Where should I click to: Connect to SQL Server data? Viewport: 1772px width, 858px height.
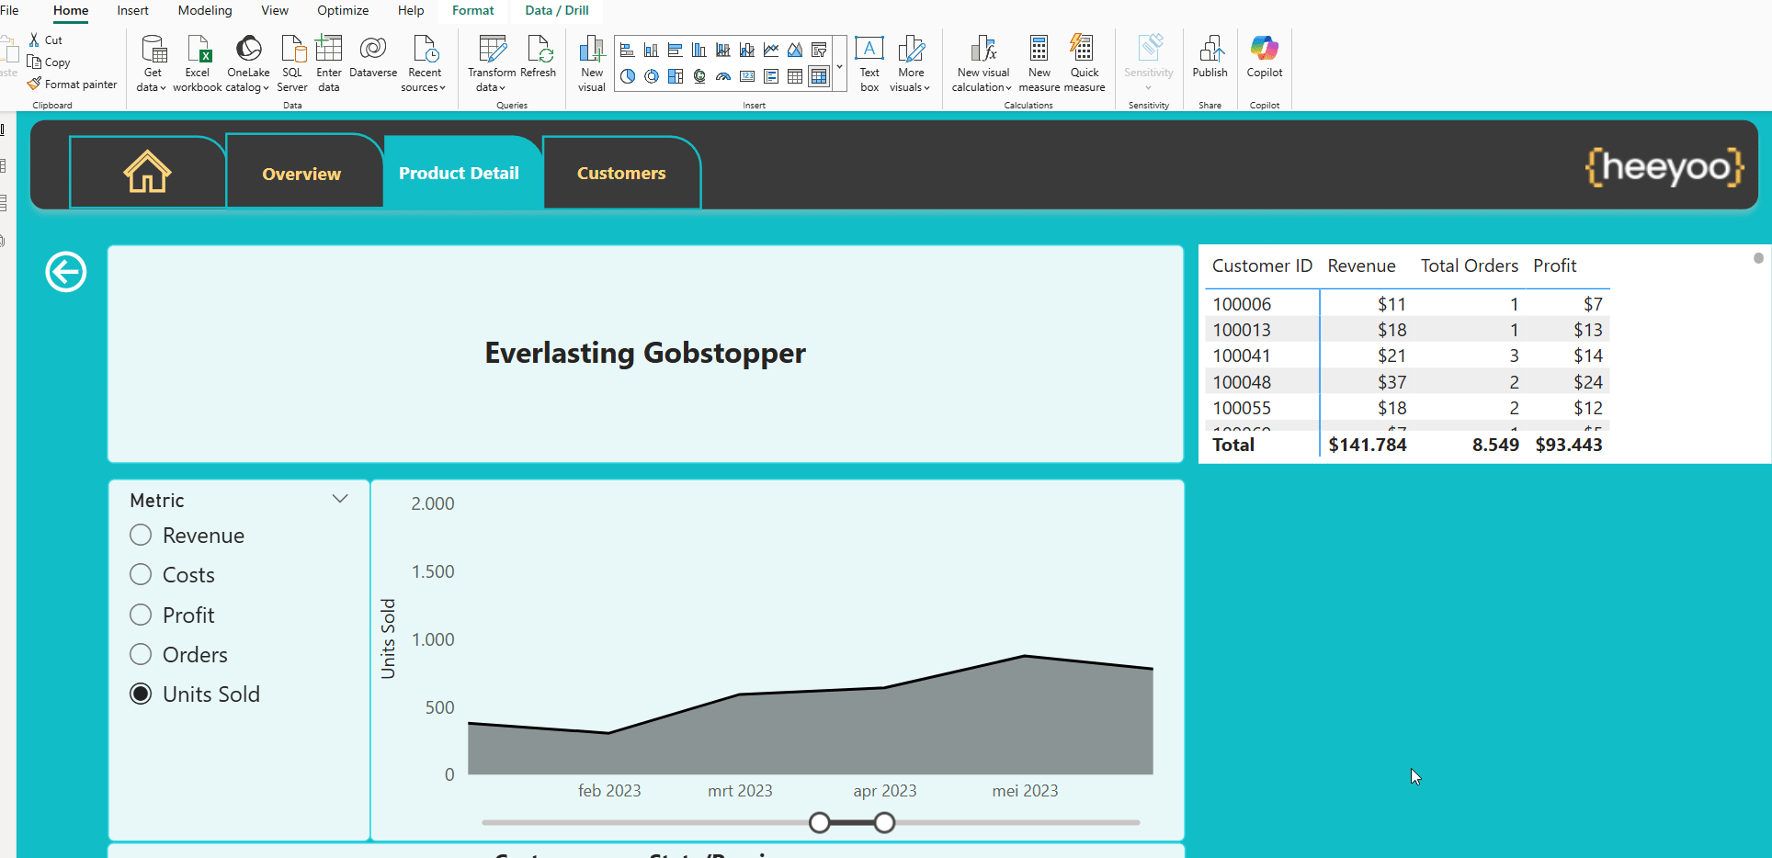(x=292, y=62)
